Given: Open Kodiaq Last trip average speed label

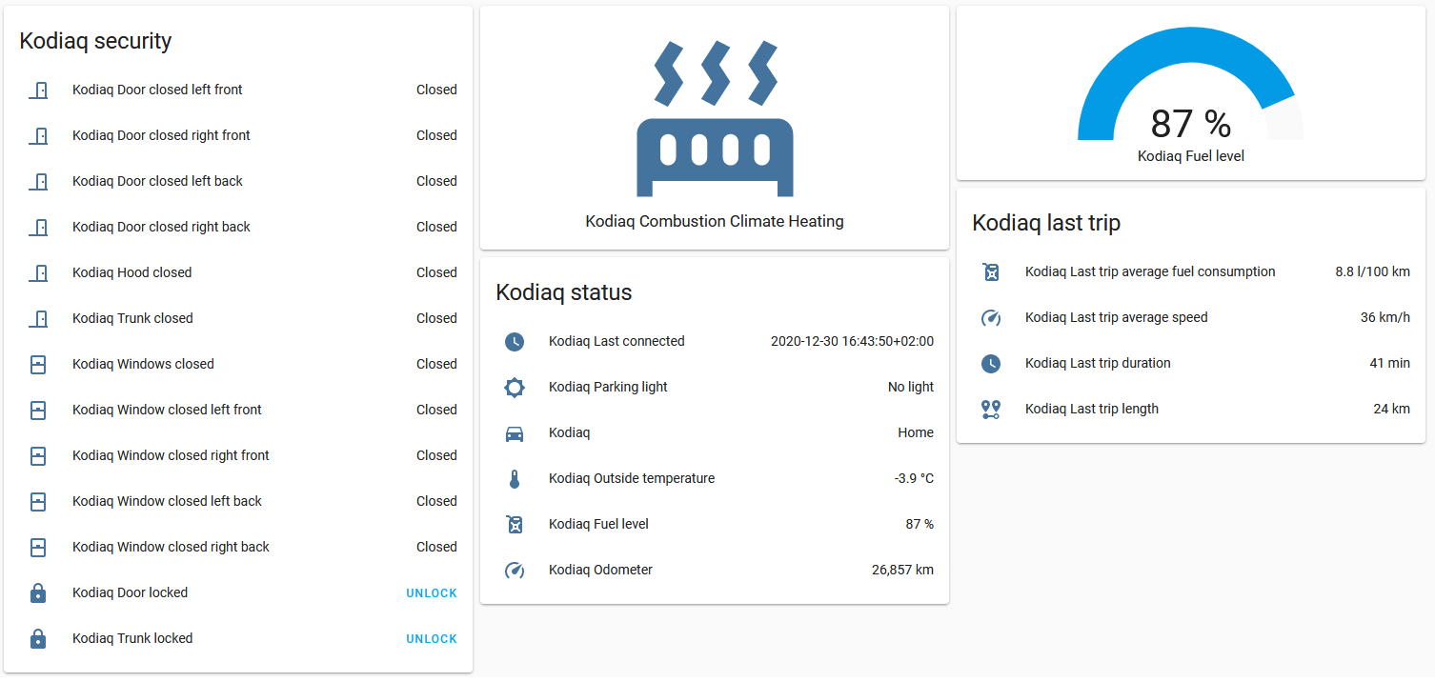Looking at the screenshot, I should 1116,317.
